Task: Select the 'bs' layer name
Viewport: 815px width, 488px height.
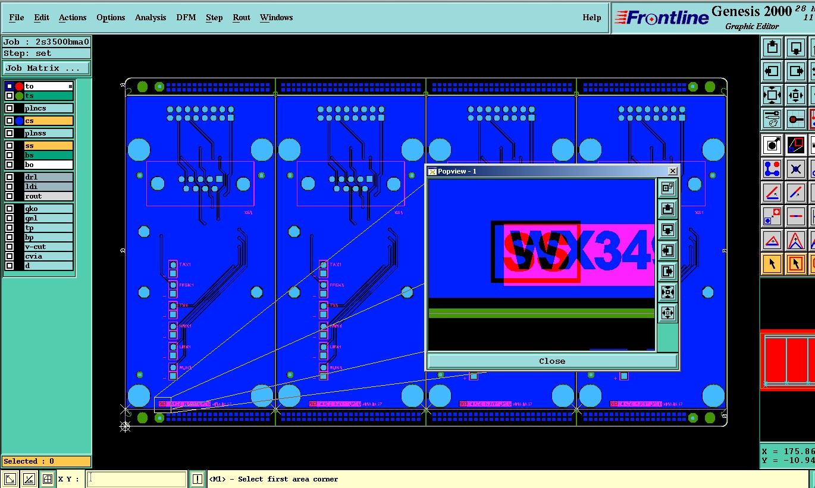Action: tap(48, 155)
